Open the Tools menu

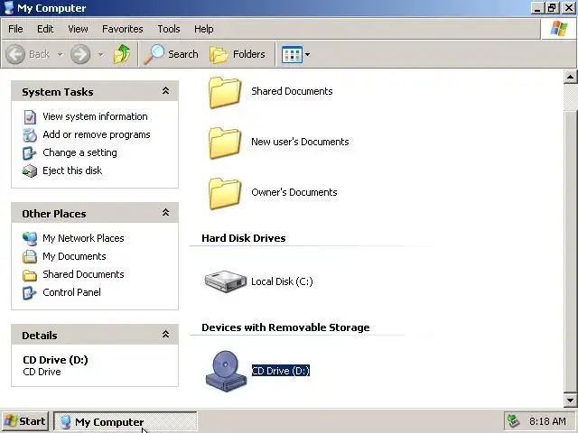(169, 29)
